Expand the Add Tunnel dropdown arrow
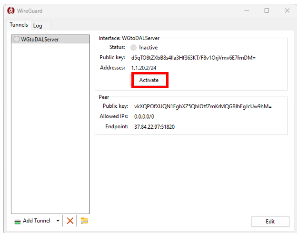 [58, 221]
